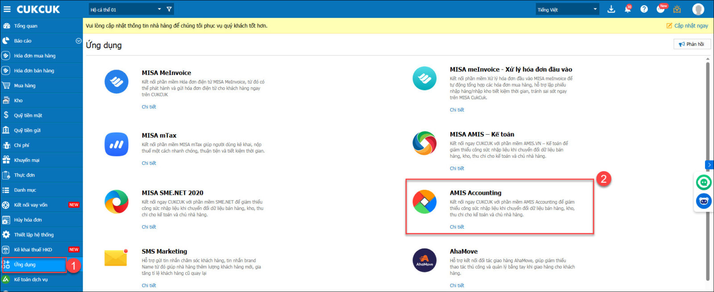714x292 pixels.
Task: Open the MISA MeInvoice app icon
Action: point(116,82)
